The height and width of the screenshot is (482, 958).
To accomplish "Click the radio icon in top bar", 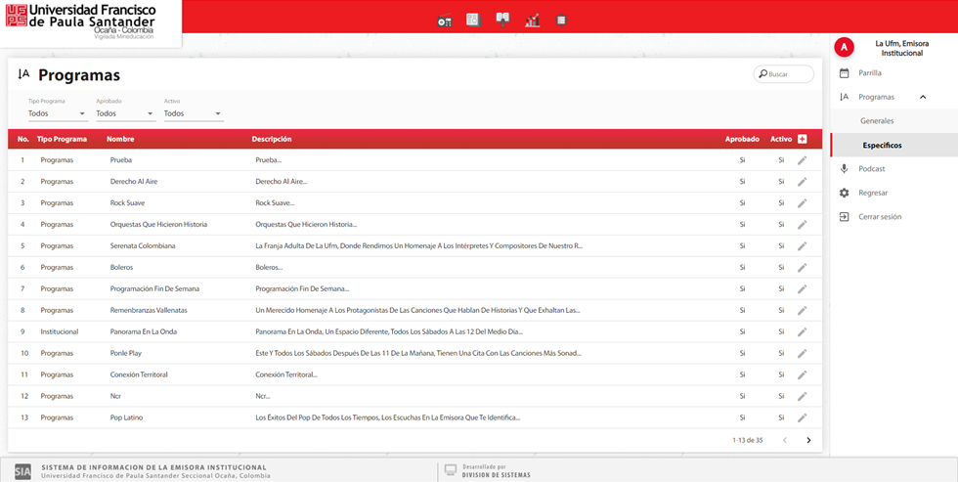I will coord(445,21).
